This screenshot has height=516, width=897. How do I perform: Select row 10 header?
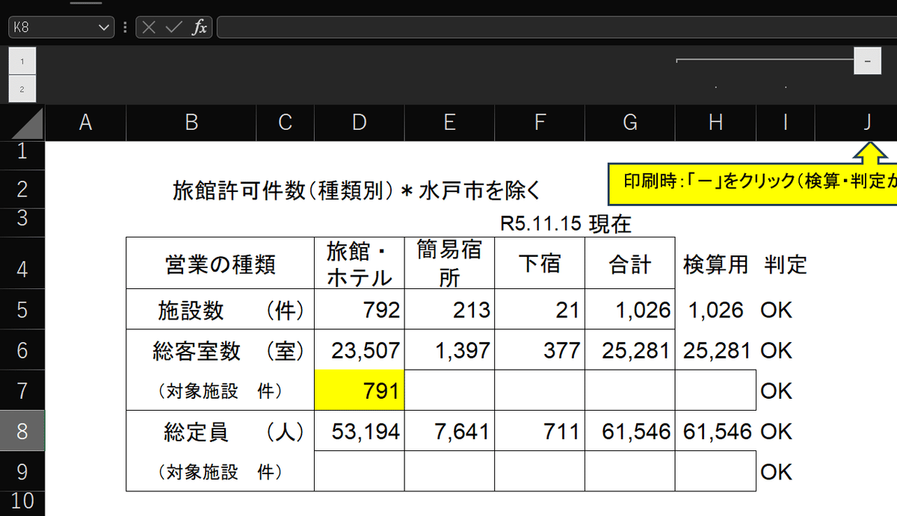[22, 502]
